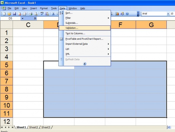Select column F header
The height and width of the screenshot is (132, 175).
tap(120, 25)
